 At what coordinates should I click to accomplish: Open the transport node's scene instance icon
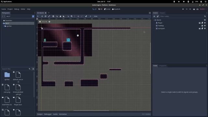tap(200, 28)
